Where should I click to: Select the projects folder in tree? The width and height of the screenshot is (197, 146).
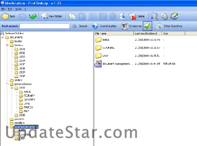19,119
